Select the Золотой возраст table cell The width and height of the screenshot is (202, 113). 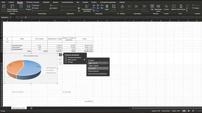(22, 45)
